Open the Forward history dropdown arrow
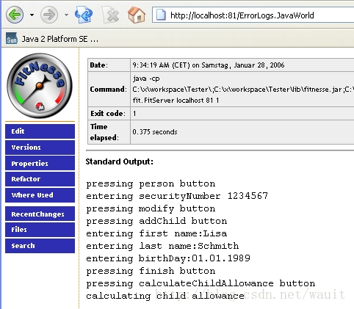 [66, 15]
